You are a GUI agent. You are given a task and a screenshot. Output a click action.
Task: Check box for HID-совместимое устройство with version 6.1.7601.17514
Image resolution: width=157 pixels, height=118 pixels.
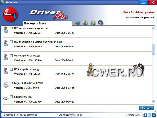pyautogui.click(x=11, y=28)
